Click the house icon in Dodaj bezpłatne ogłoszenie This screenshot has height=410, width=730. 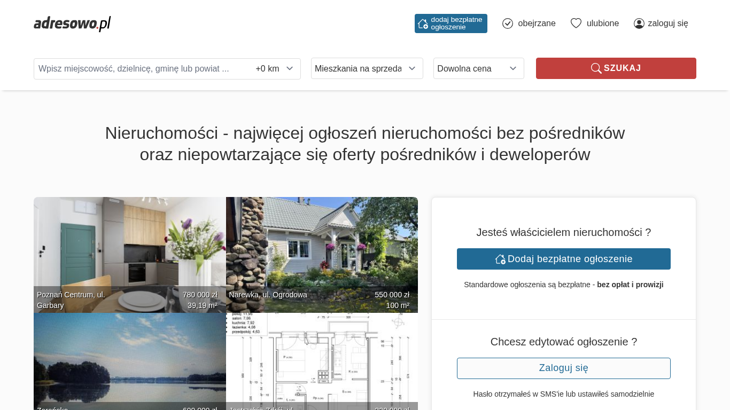[500, 259]
